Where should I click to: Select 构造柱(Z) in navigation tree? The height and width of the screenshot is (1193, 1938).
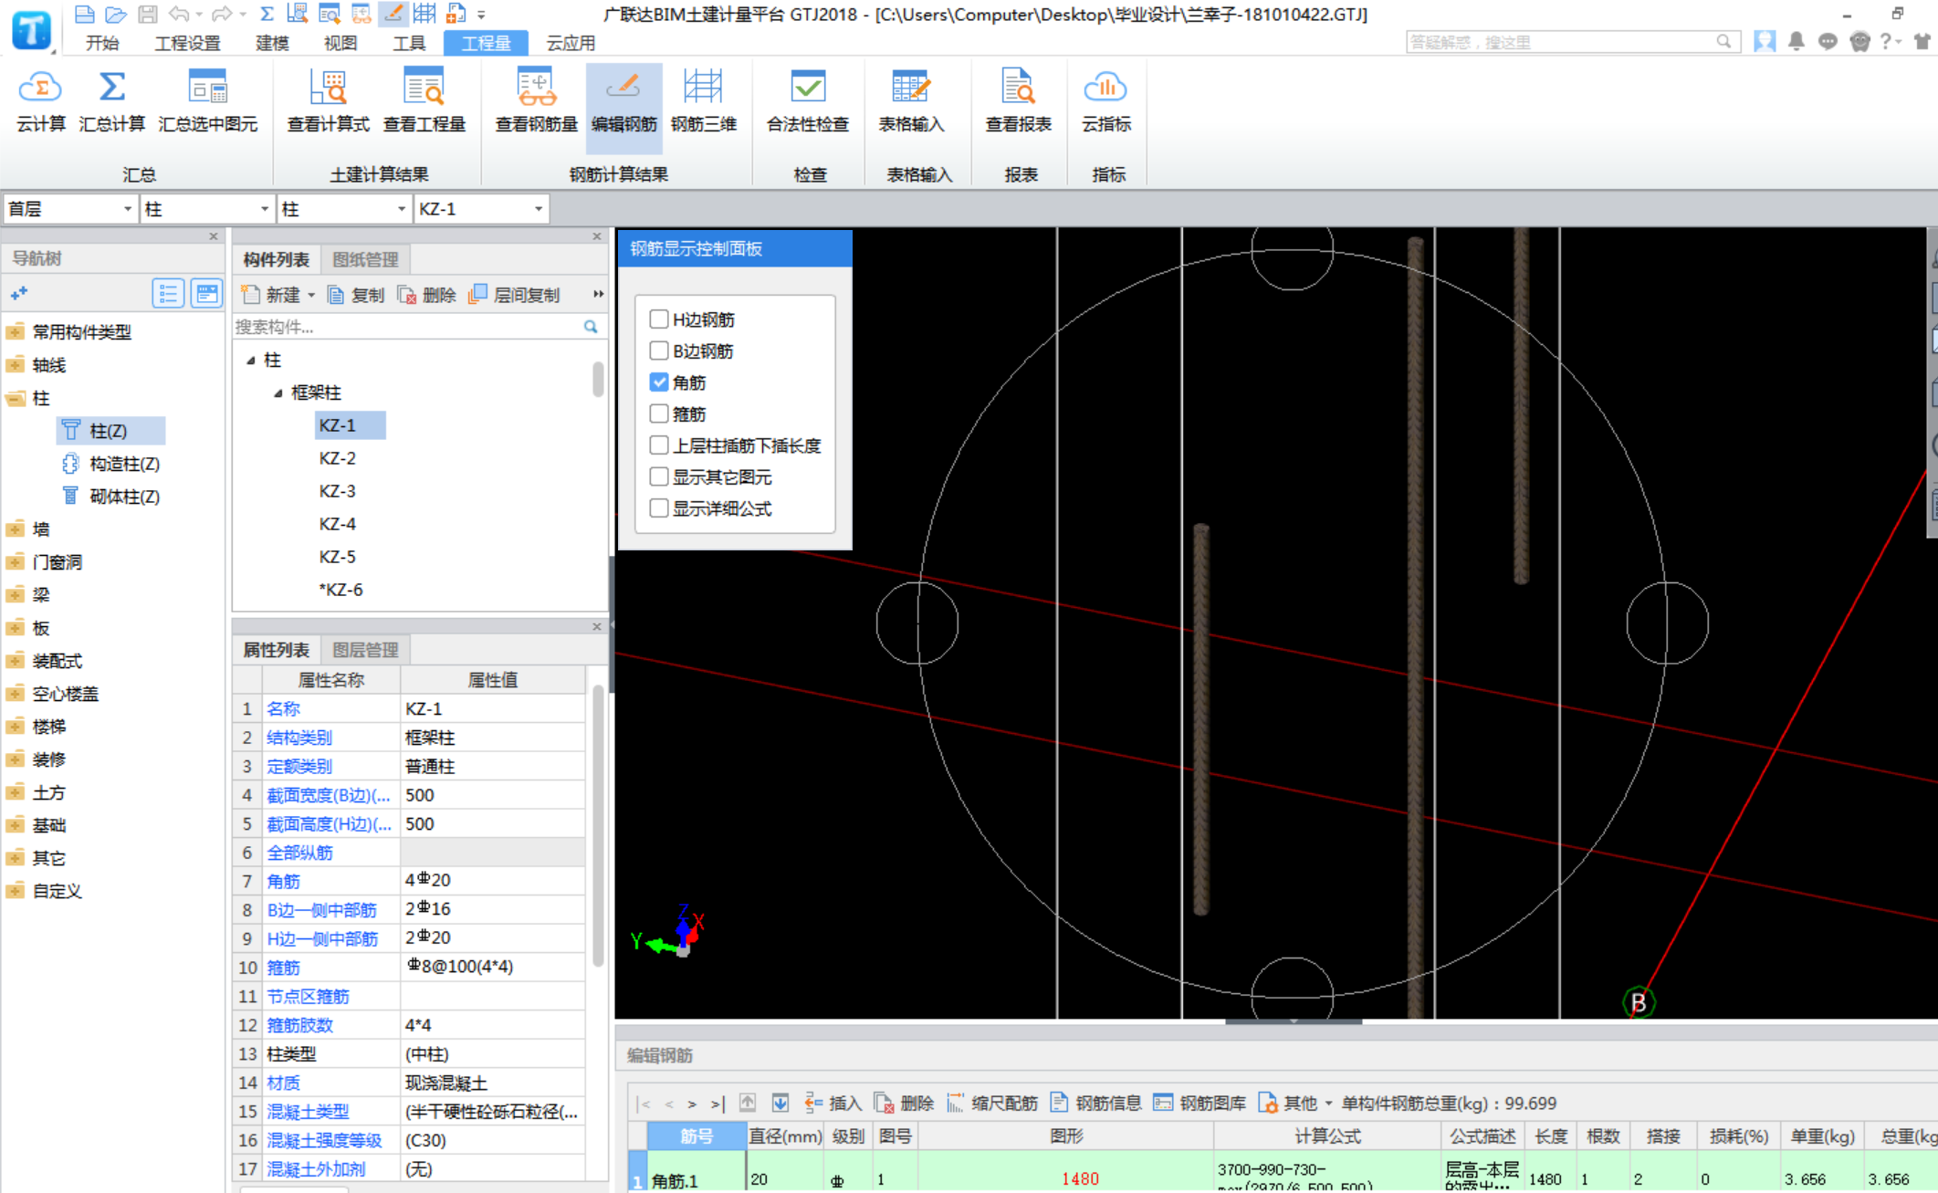click(x=124, y=464)
